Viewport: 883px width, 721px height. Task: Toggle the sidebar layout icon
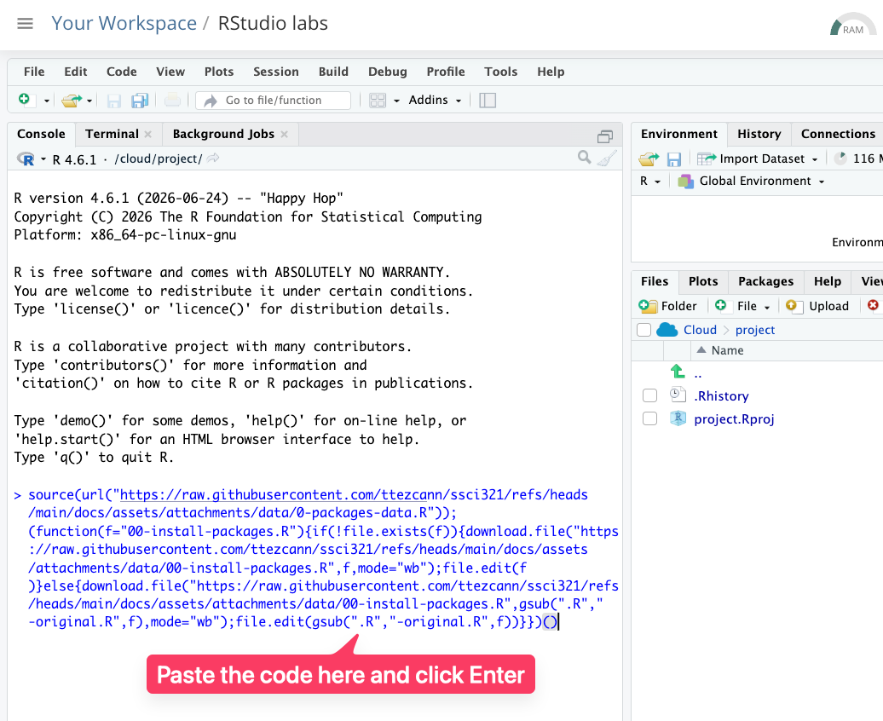[x=488, y=101]
